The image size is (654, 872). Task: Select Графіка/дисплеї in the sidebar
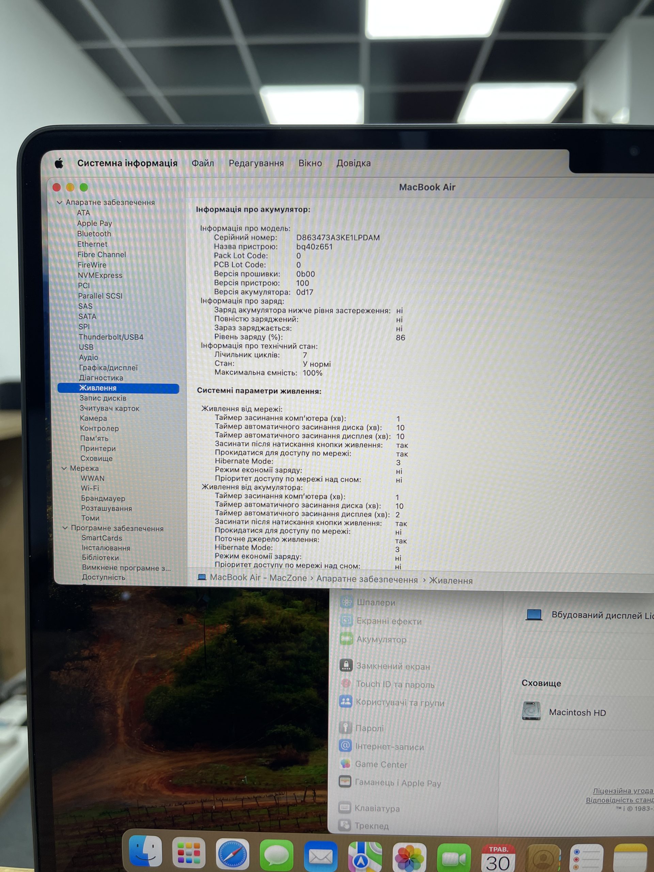coord(108,368)
